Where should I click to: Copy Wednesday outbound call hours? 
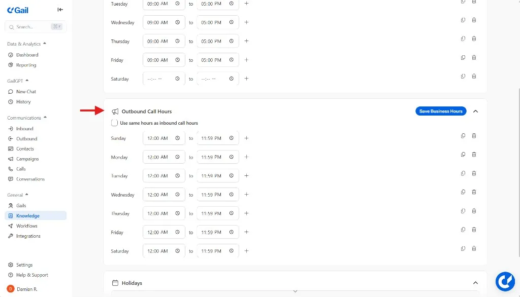[x=463, y=192]
